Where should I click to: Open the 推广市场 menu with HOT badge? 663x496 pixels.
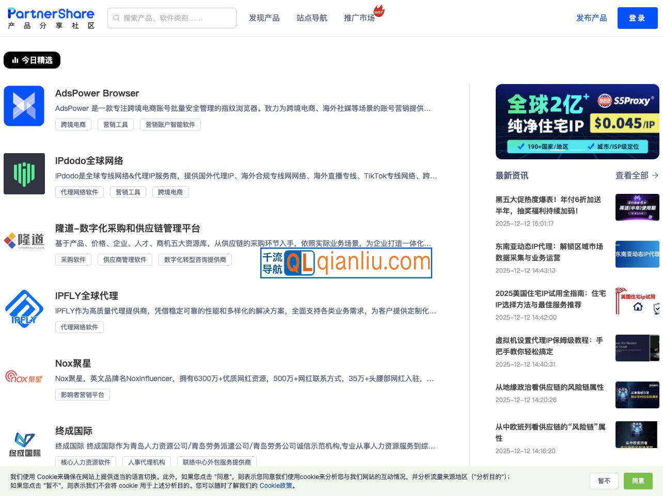click(x=359, y=18)
